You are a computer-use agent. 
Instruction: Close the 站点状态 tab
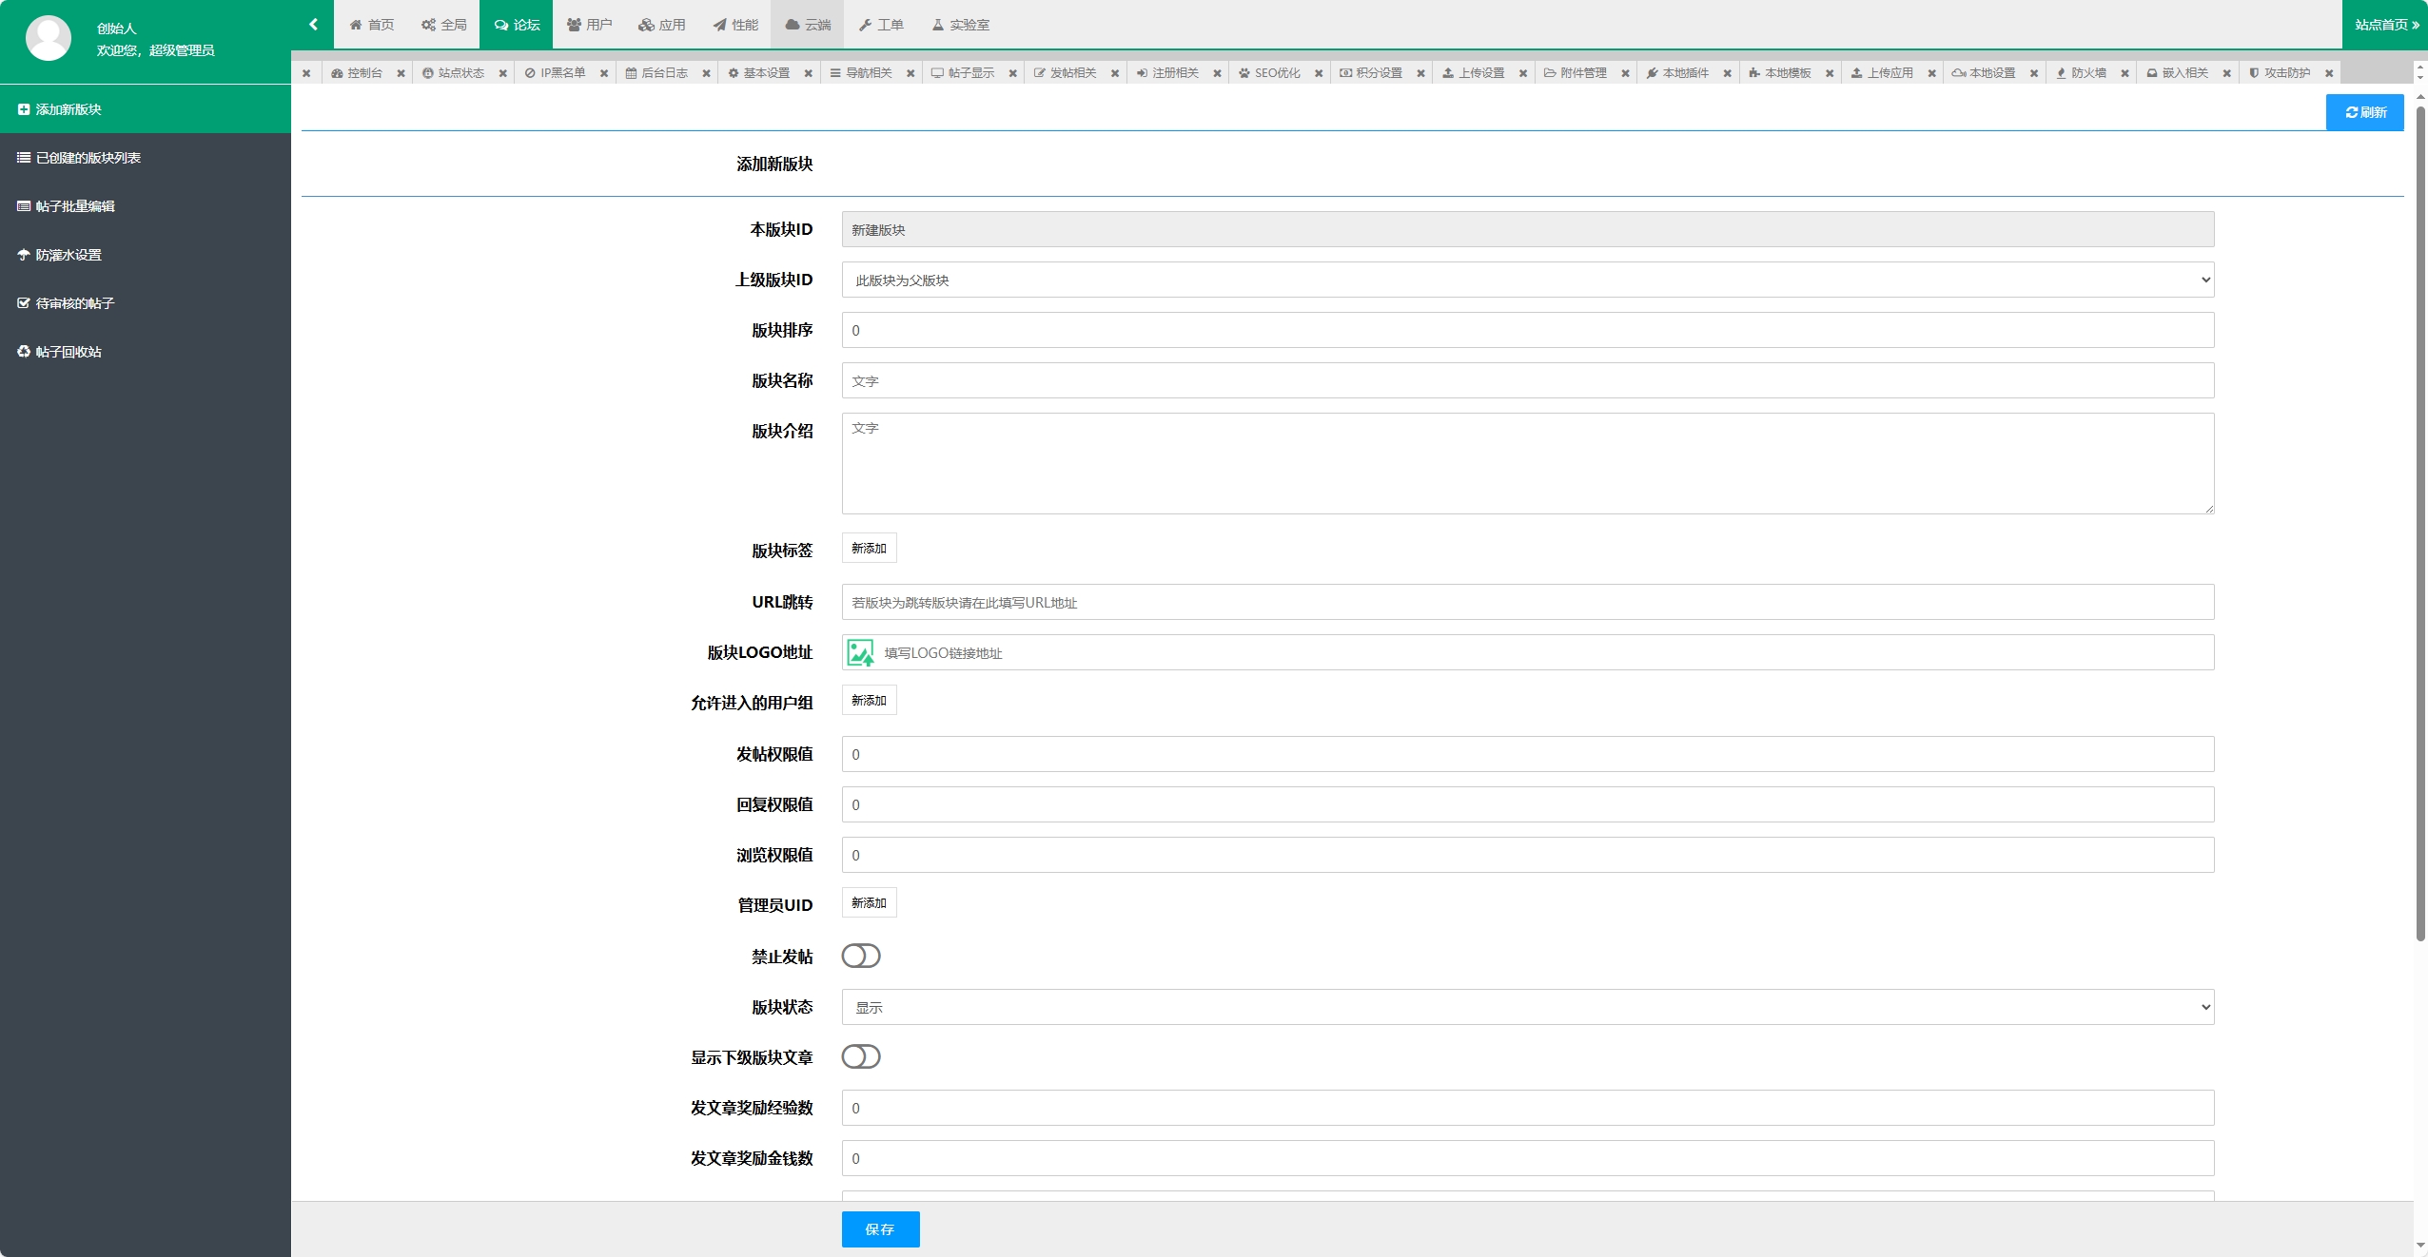[x=502, y=73]
